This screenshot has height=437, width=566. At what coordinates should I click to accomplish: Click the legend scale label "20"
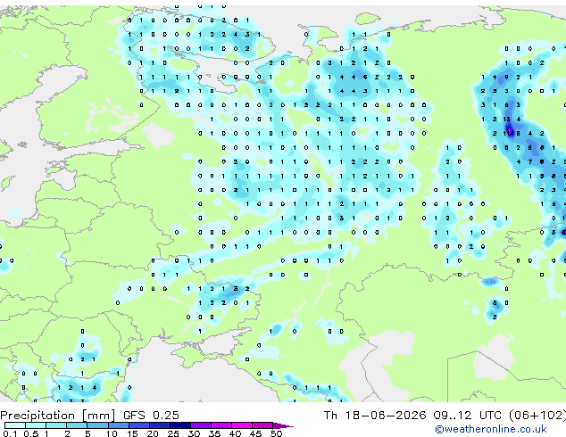click(153, 433)
